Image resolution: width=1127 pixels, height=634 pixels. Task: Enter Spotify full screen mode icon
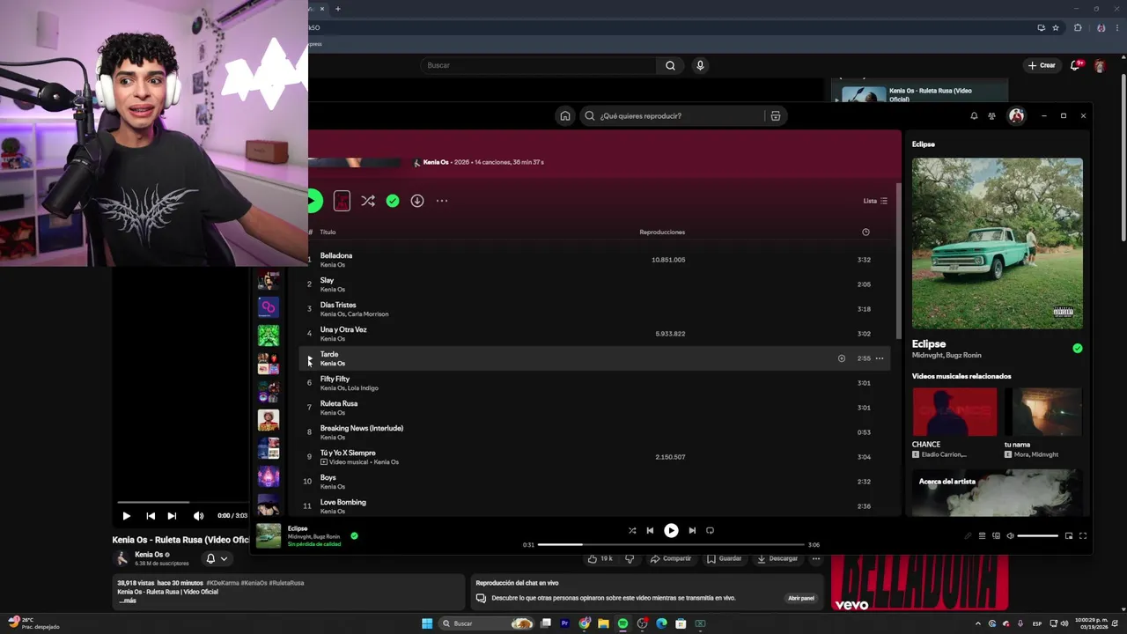(1083, 535)
